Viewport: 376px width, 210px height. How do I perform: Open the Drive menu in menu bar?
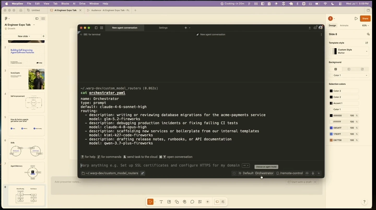[x=82, y=4]
